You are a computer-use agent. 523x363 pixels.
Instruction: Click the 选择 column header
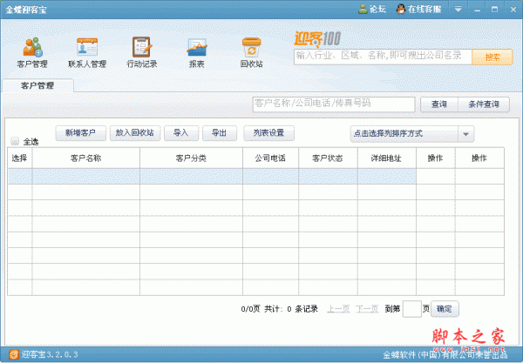tap(20, 158)
